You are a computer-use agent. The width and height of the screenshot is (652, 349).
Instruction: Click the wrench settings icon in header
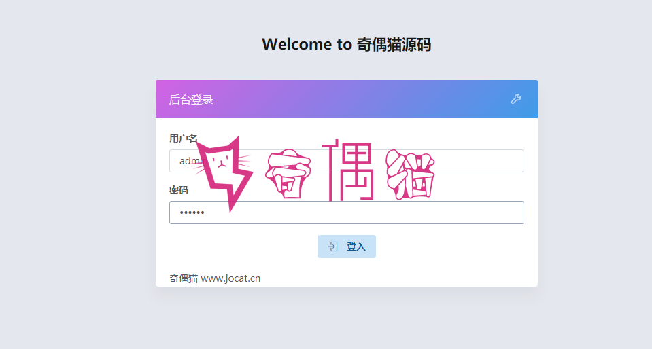(x=516, y=99)
